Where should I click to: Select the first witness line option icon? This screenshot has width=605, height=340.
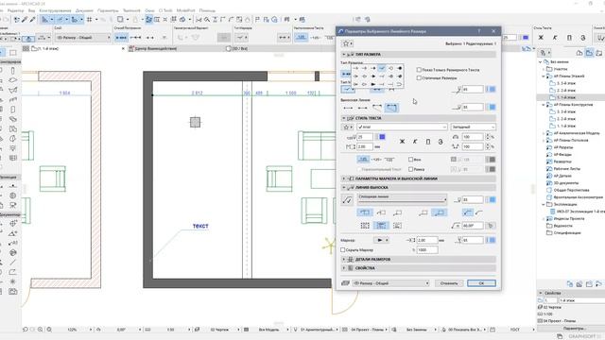(348, 108)
